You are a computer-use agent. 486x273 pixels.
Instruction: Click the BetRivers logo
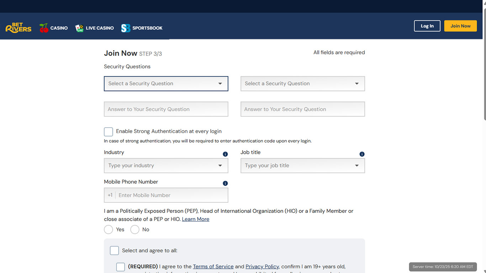(19, 28)
